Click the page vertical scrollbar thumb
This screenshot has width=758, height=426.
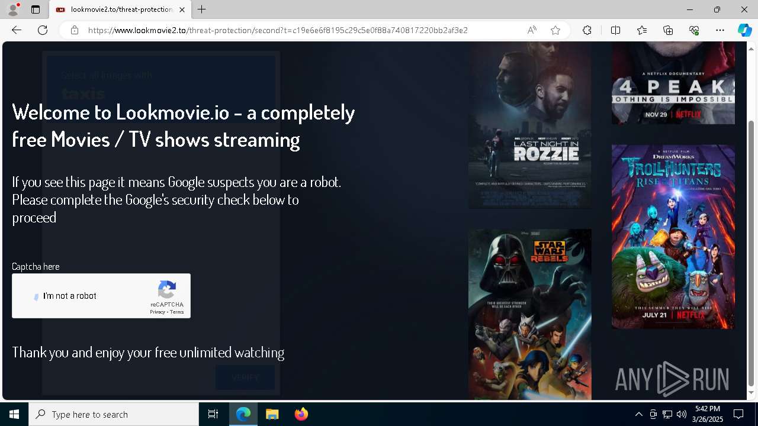751,253
